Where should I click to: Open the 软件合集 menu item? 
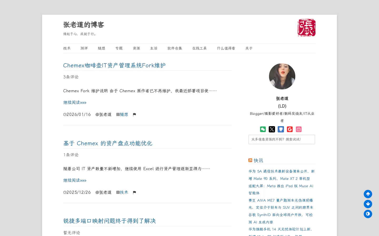(175, 48)
